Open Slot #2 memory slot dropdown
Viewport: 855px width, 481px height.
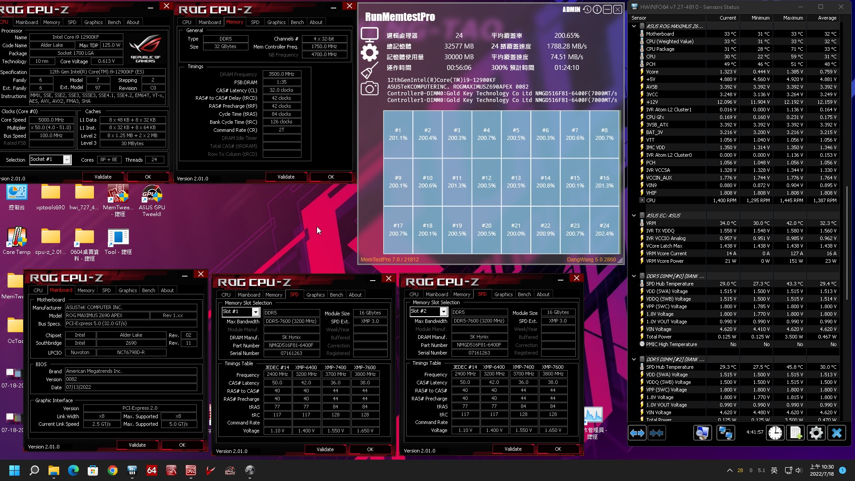tap(444, 311)
